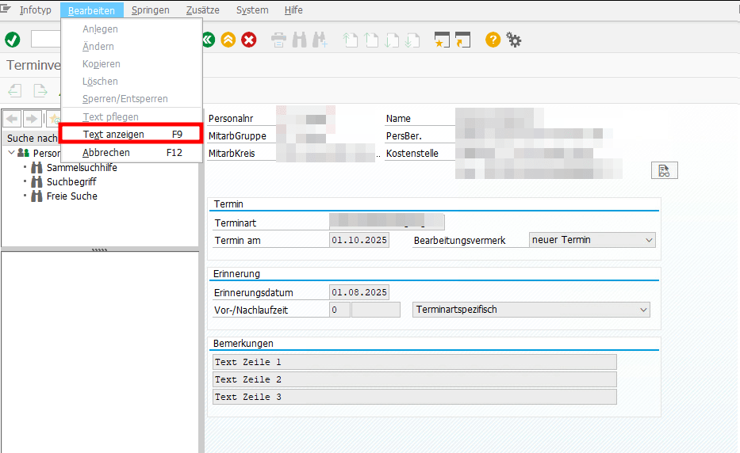
Task: Open the gear layout customization icon
Action: point(514,40)
